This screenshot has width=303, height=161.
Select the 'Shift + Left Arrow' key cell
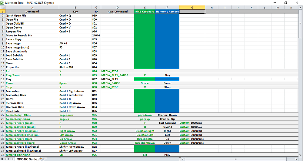(75, 151)
